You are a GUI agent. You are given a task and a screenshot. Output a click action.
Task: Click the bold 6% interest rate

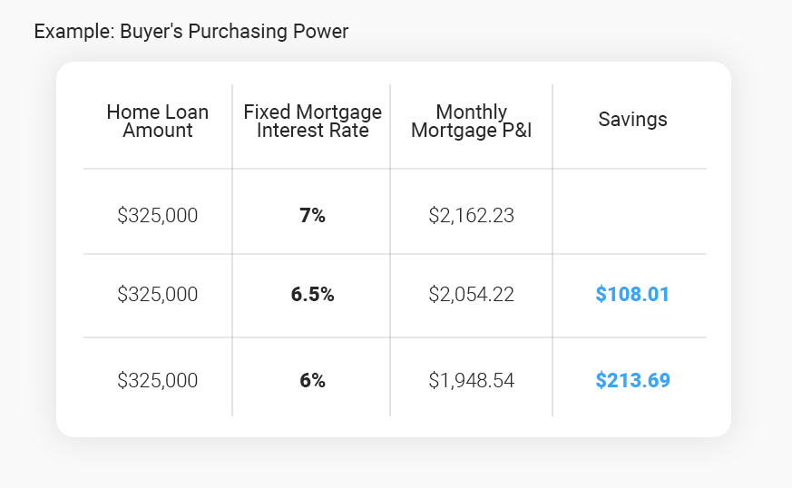click(312, 381)
